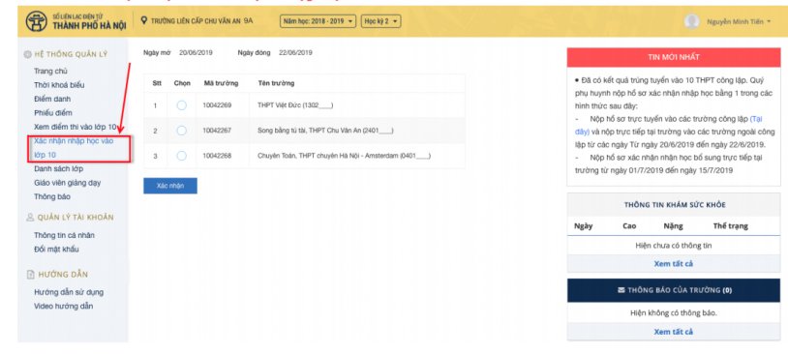This screenshot has width=788, height=354.
Task: Click Xem tất cả under health info
Action: tap(674, 264)
